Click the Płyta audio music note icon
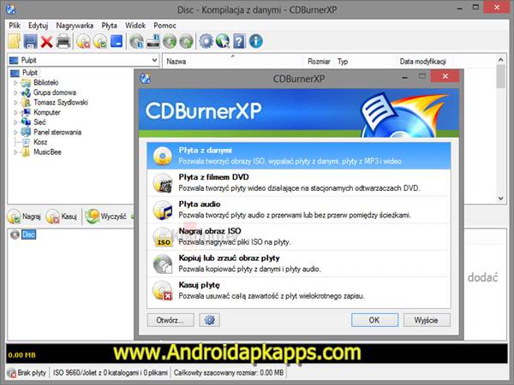 [x=163, y=210]
